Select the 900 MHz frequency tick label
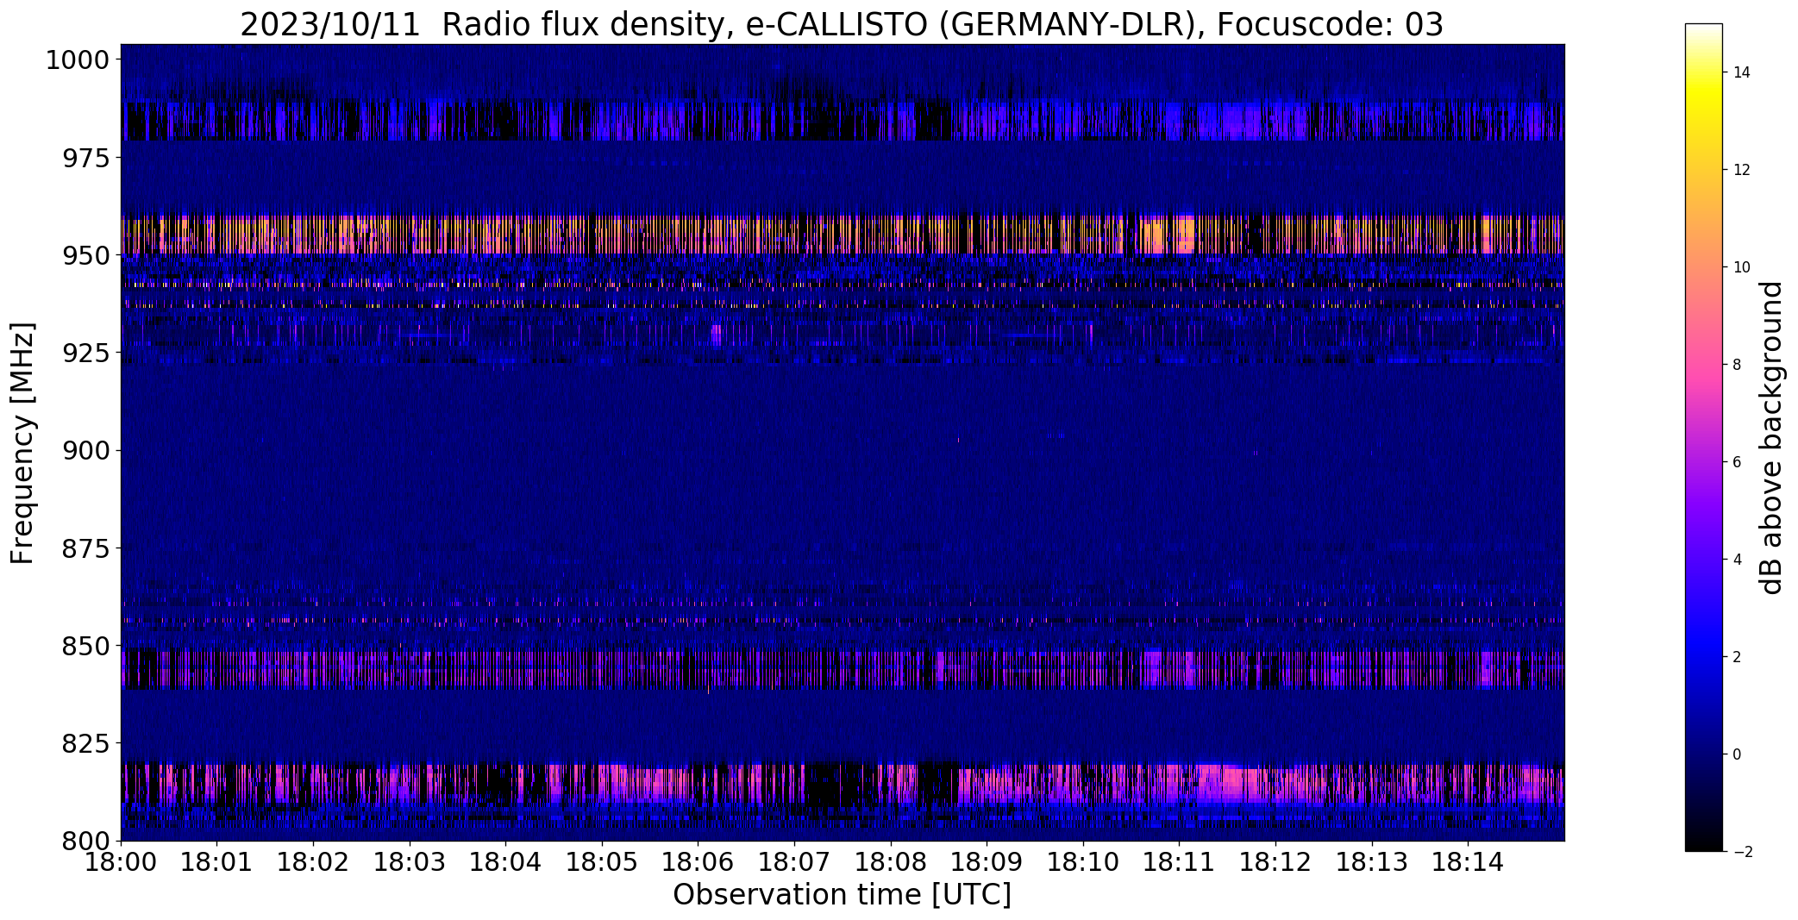 (85, 451)
